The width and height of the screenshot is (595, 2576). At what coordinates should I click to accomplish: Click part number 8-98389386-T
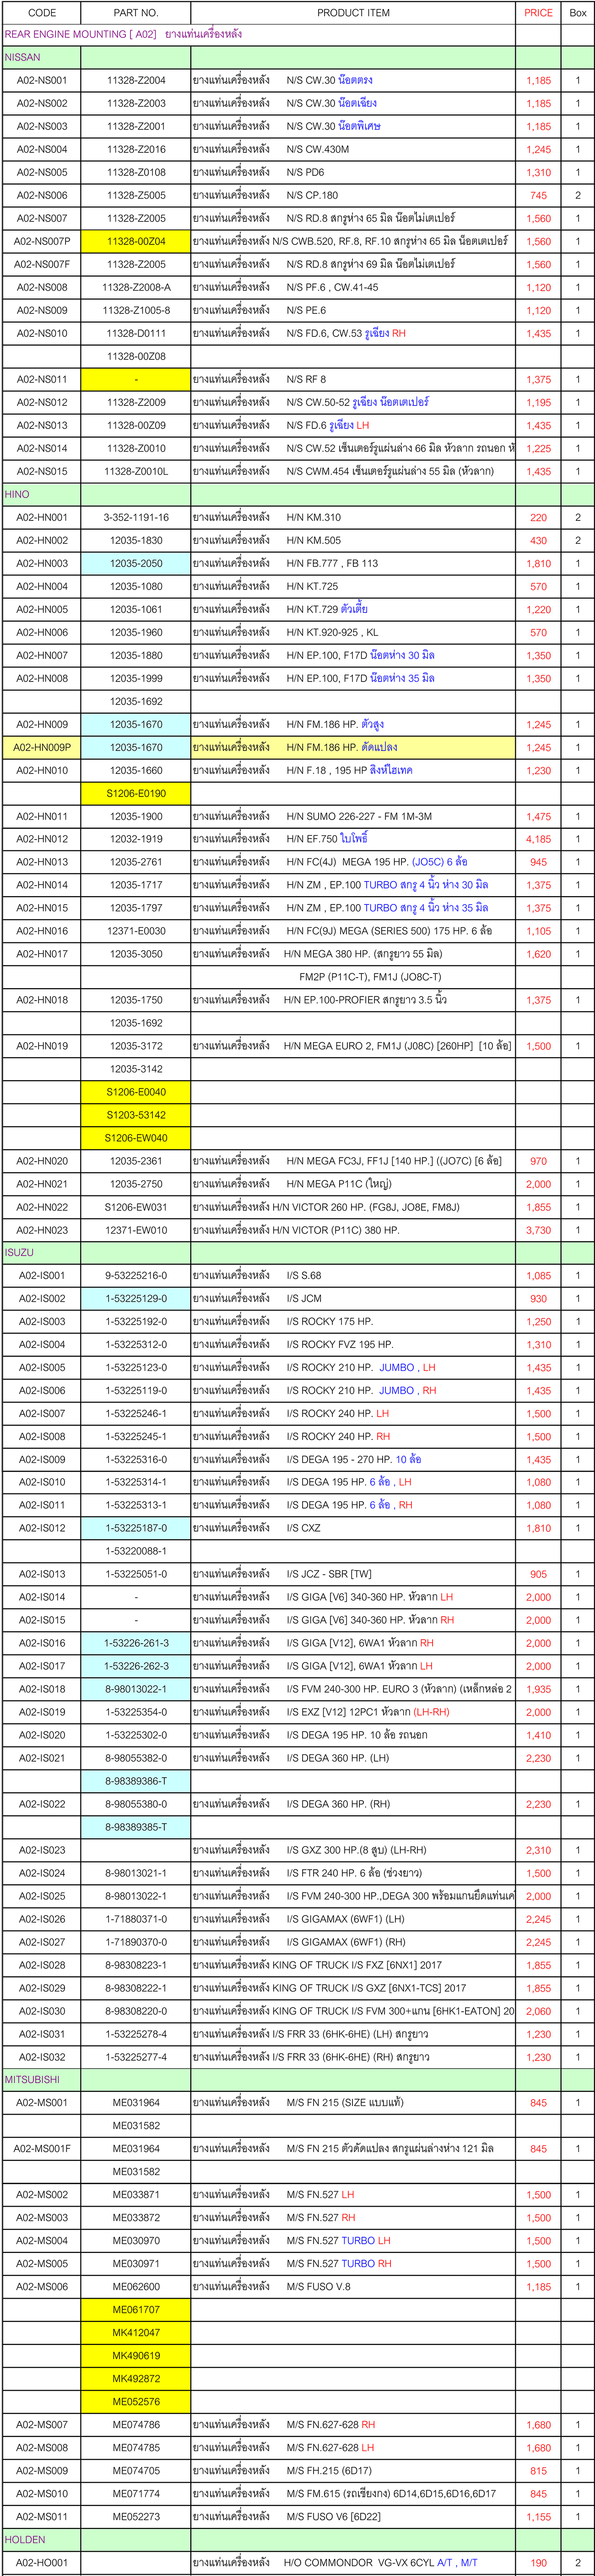pos(136,1781)
